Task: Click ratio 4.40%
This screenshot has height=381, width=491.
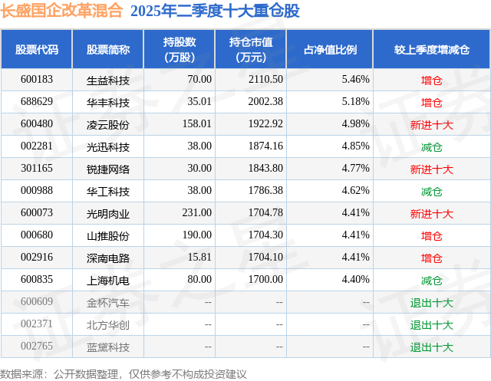Action: click(355, 279)
